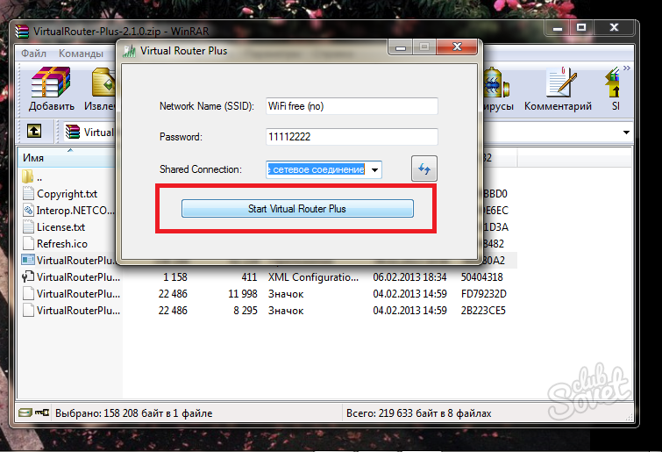Click the License.txt file
Viewport: 662px width, 452px height.
[60, 227]
